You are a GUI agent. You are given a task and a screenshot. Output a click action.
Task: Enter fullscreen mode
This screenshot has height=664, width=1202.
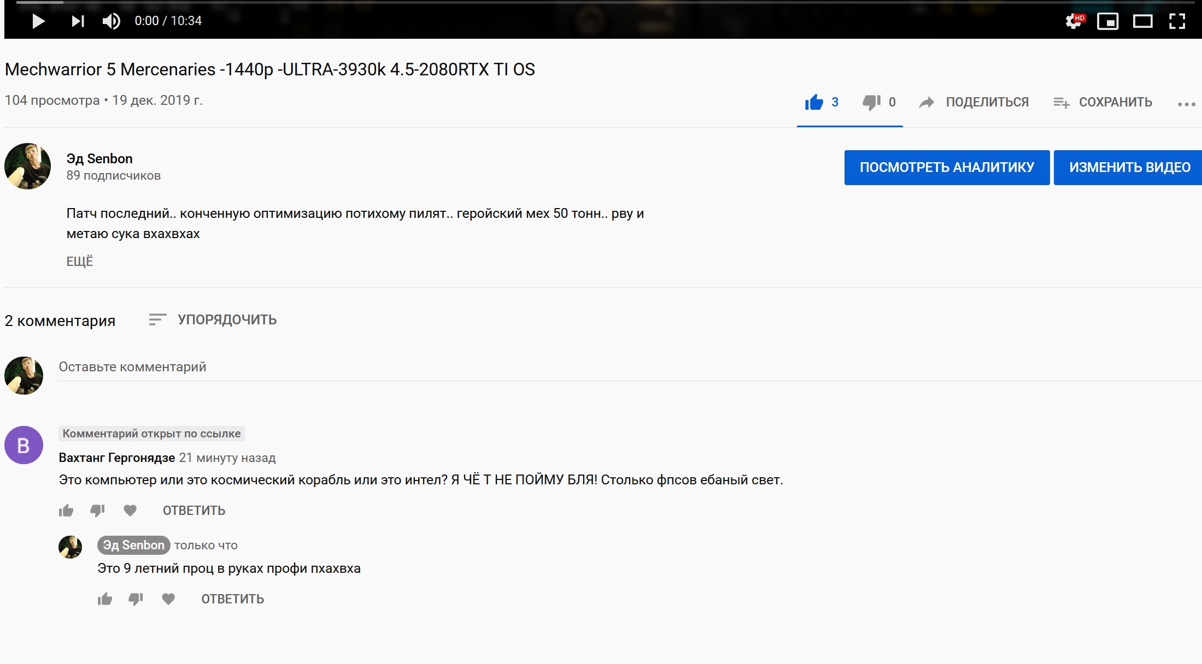coord(1177,21)
